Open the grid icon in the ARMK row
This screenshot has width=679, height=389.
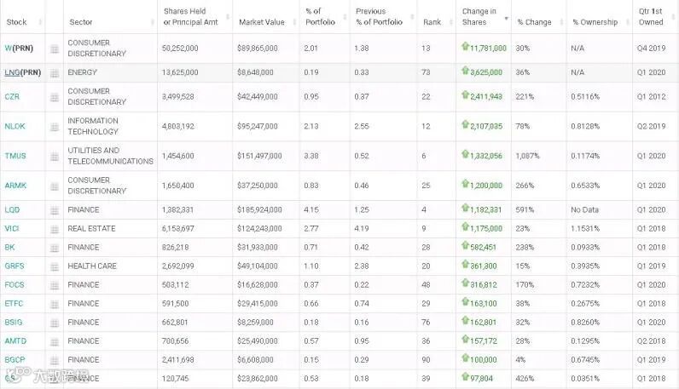click(54, 186)
